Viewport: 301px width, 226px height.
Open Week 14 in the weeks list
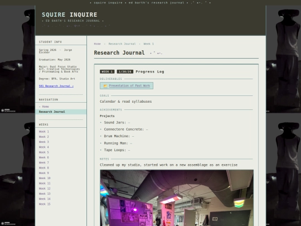(x=45, y=199)
